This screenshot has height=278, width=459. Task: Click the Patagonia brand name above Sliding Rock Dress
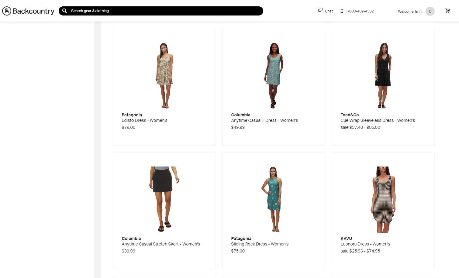(241, 239)
